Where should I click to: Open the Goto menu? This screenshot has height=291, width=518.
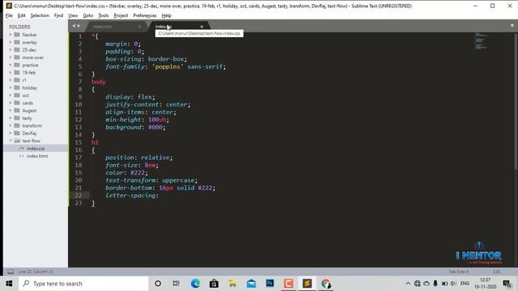click(x=88, y=15)
